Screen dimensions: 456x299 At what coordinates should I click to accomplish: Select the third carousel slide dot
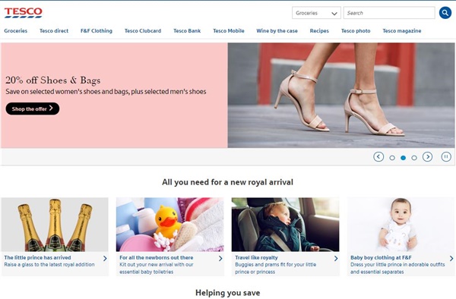(x=414, y=158)
